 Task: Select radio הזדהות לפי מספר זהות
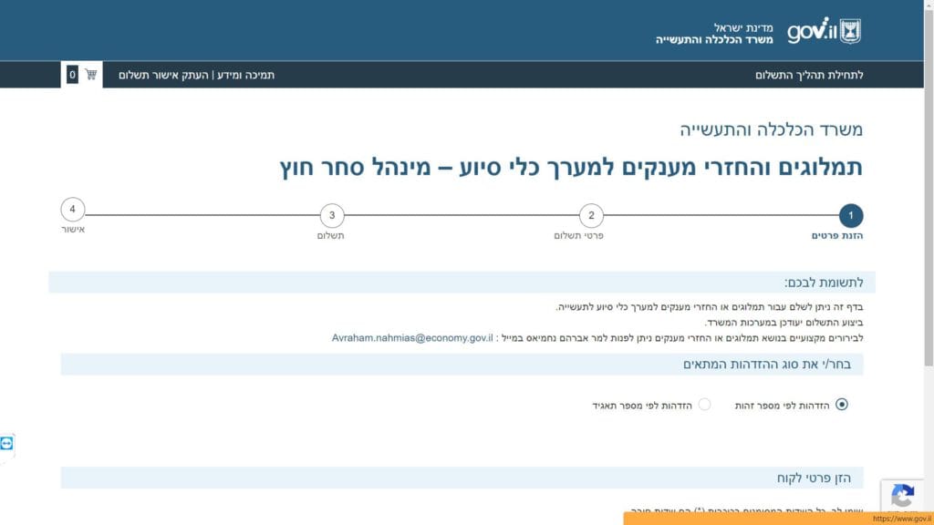(x=841, y=405)
